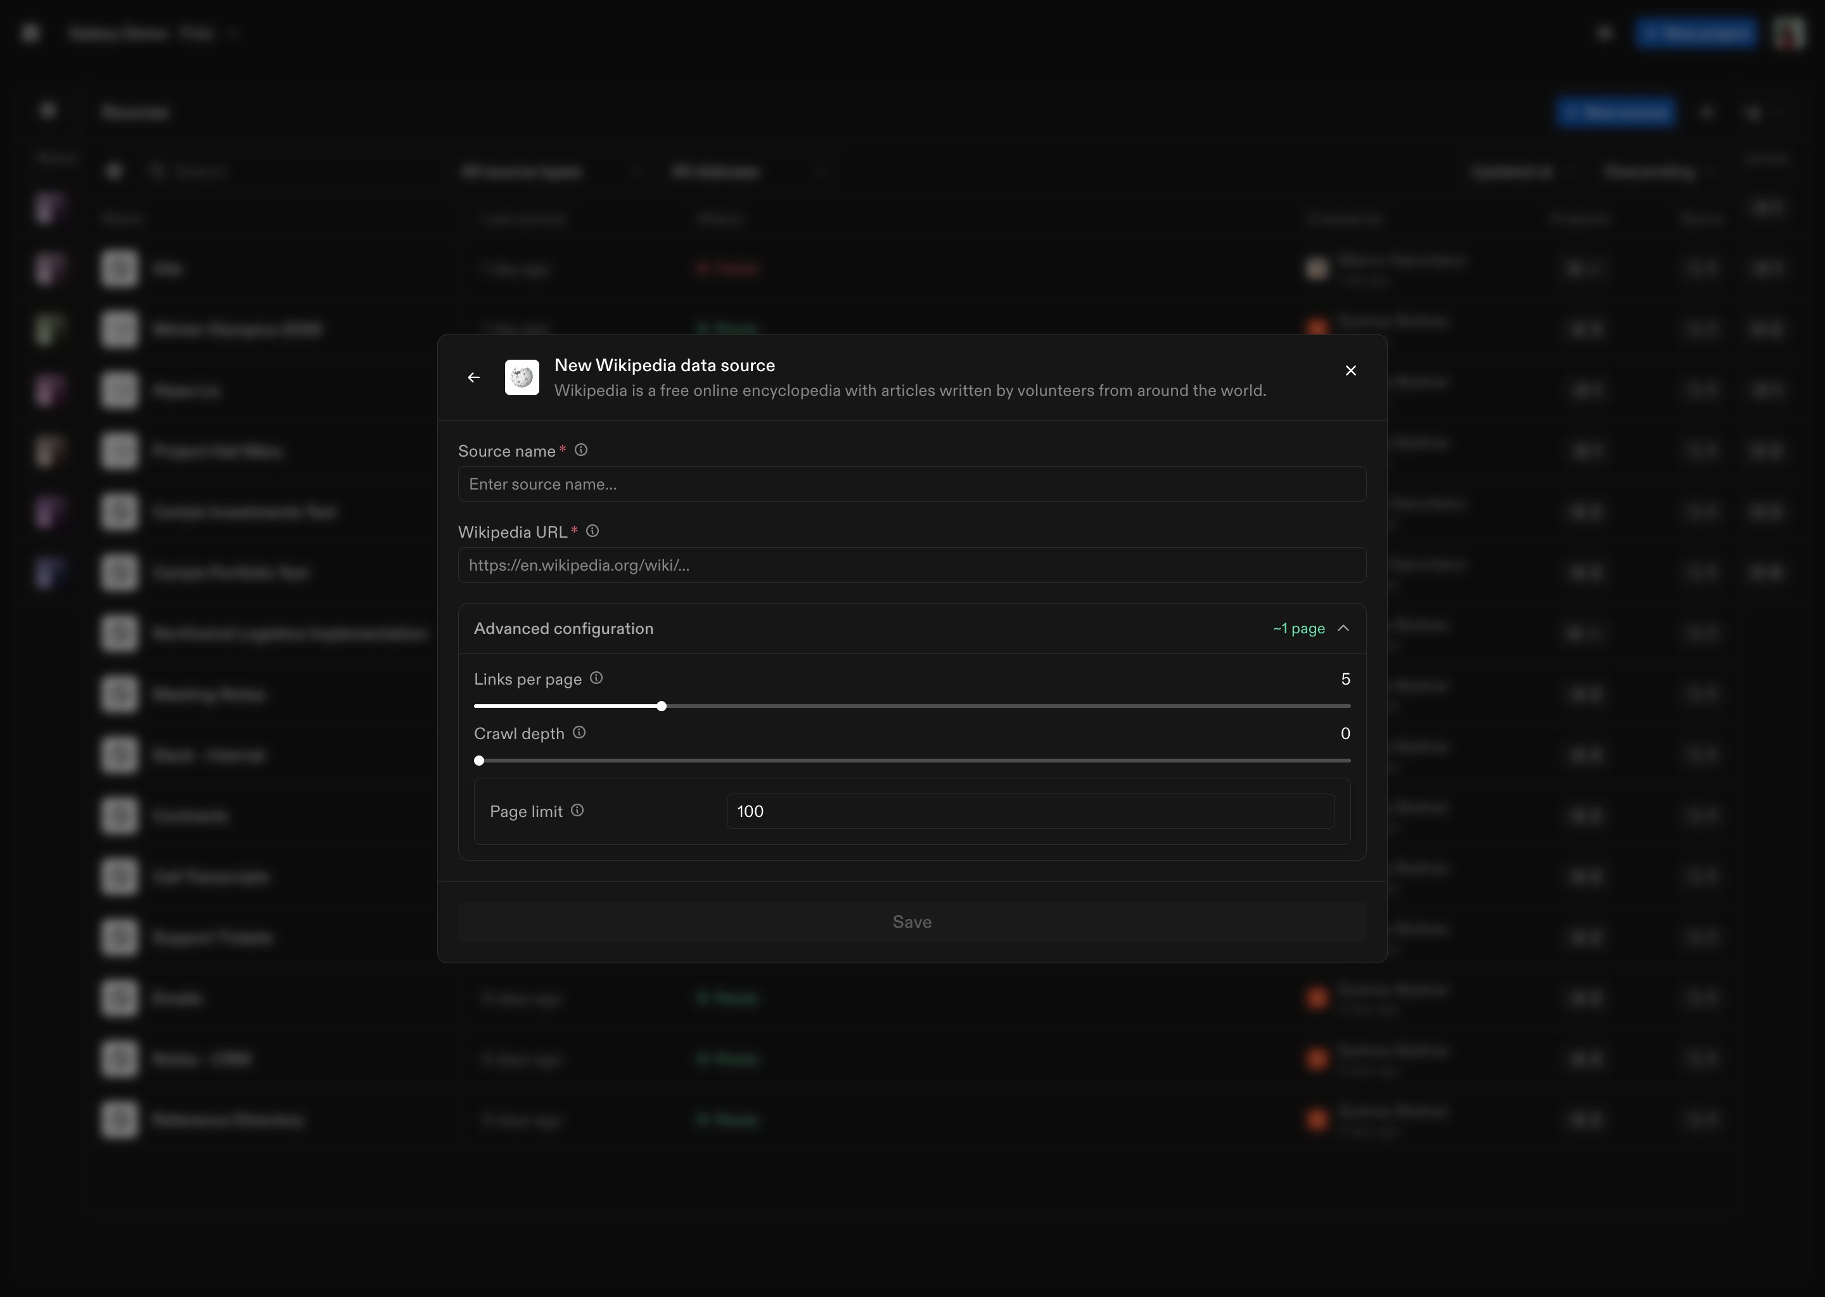Image resolution: width=1825 pixels, height=1297 pixels.
Task: Click the Wikipedia globe logo icon
Action: 522,377
